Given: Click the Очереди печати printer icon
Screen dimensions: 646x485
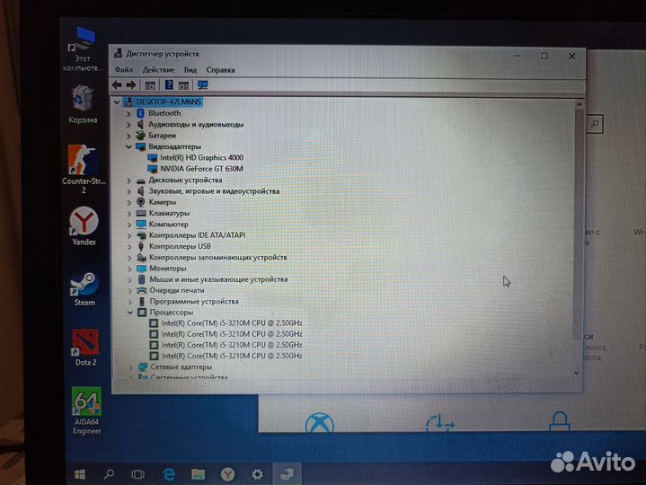Looking at the screenshot, I should [x=142, y=290].
